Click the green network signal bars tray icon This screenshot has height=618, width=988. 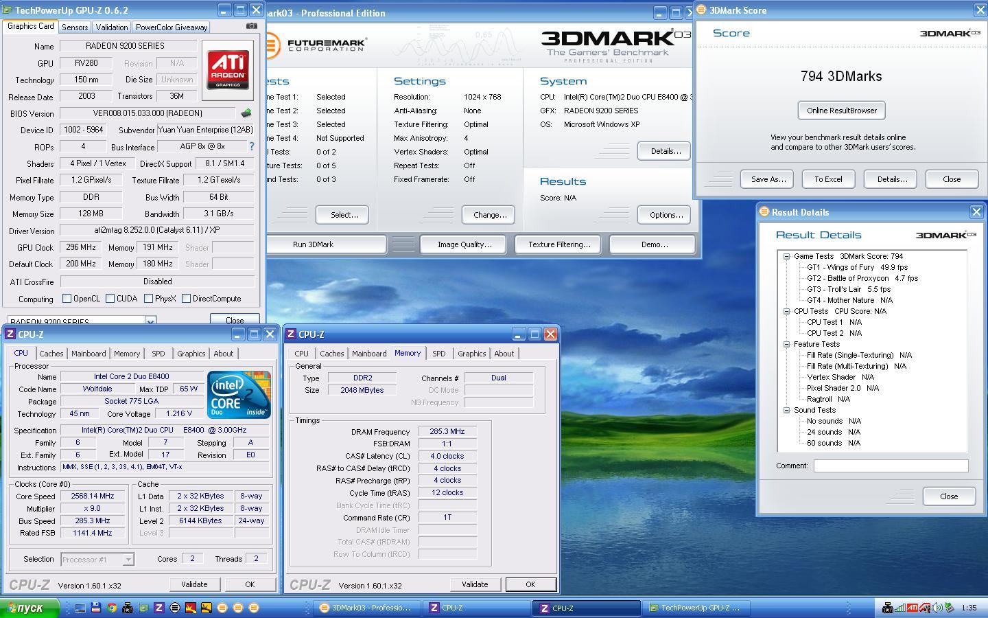tap(900, 608)
